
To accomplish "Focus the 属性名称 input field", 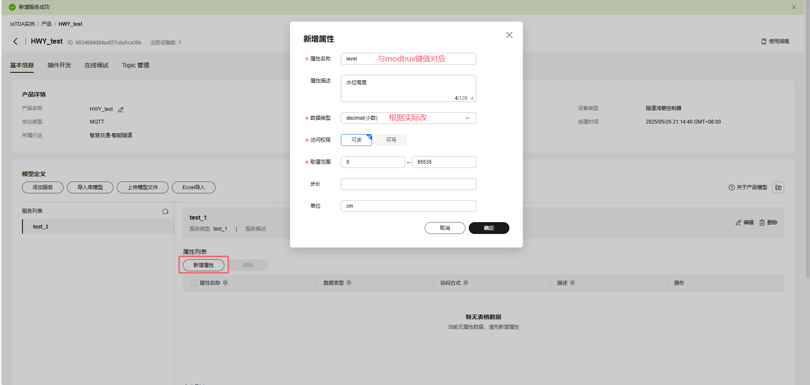I will (x=409, y=59).
